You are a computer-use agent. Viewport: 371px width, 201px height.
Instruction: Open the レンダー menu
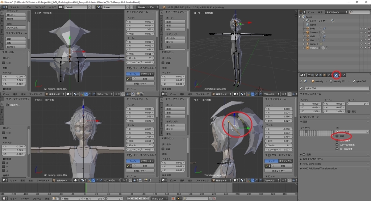27,7
